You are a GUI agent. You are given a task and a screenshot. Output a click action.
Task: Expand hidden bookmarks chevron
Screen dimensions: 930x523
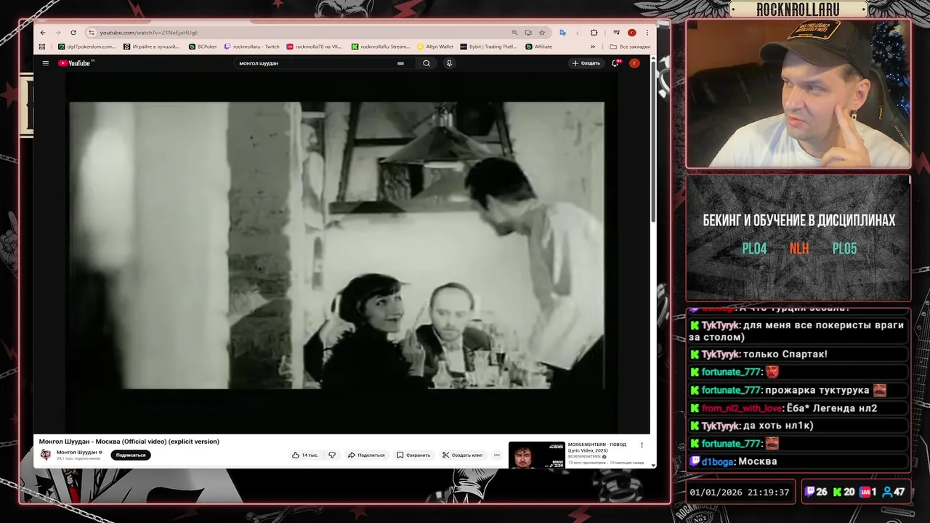594,46
